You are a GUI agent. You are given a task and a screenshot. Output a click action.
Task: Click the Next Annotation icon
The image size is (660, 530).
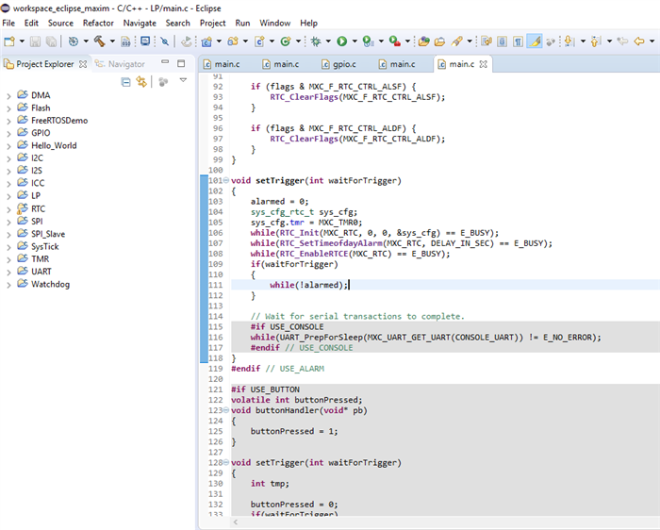coord(569,41)
